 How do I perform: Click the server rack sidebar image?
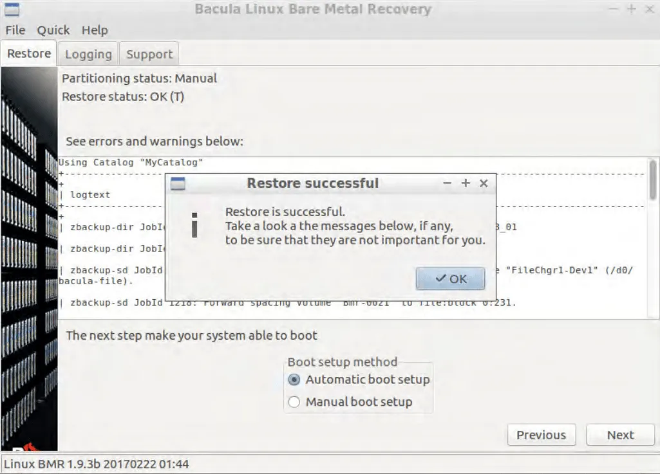pyautogui.click(x=29, y=259)
